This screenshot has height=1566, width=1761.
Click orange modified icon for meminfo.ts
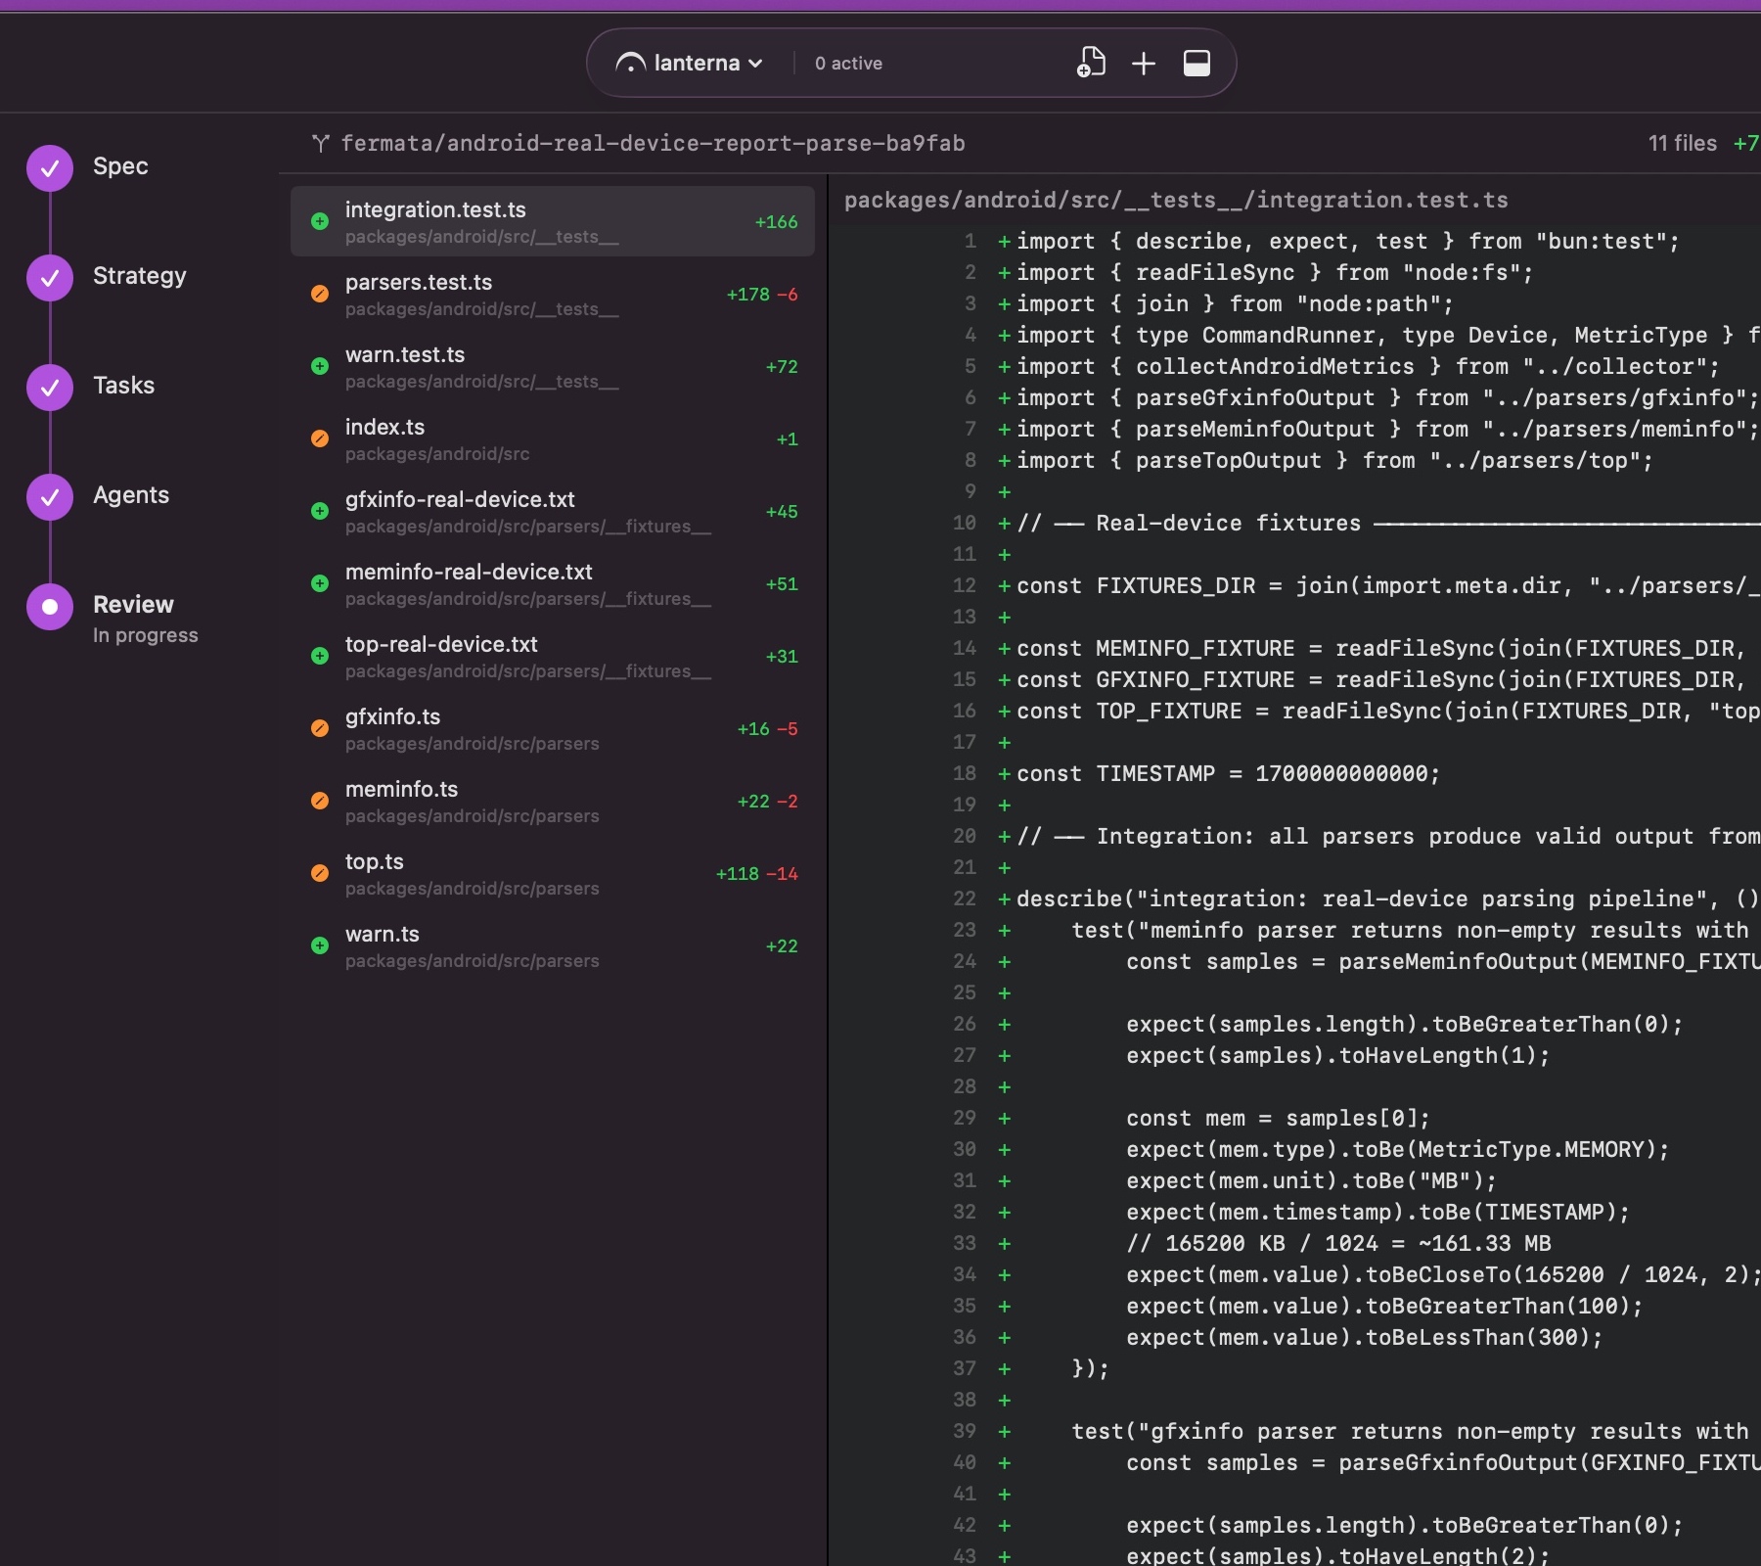click(x=320, y=801)
